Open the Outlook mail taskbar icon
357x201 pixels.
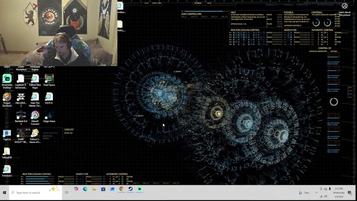[x=112, y=189]
